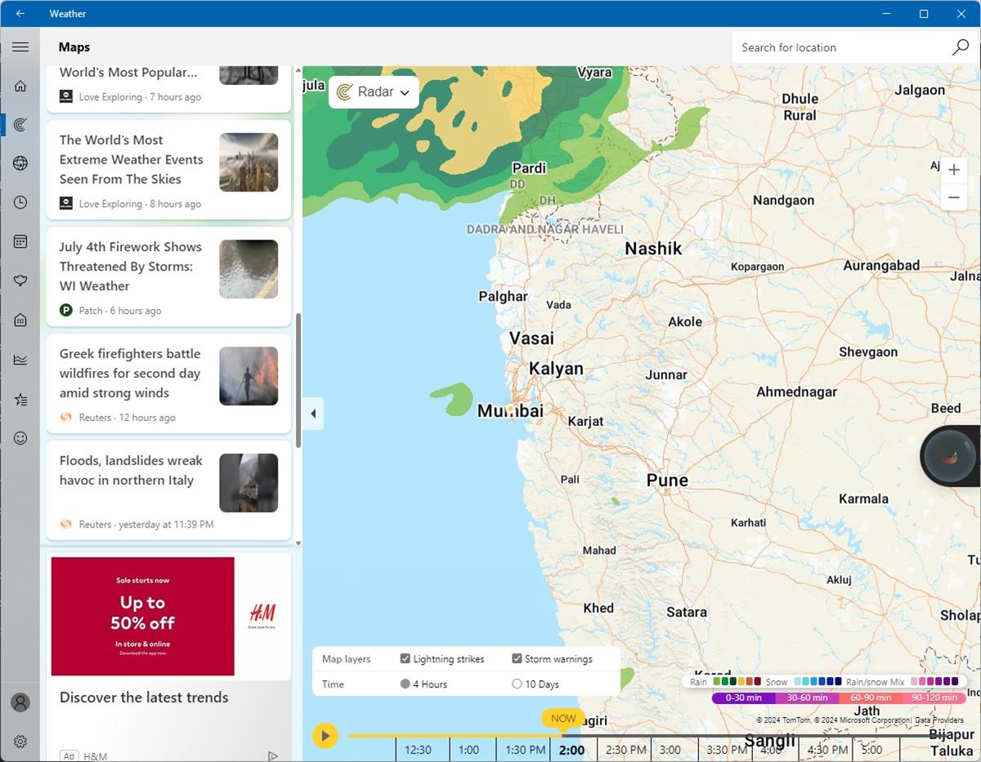Select the 10 Days time option
Screen dimensions: 981x762
click(x=517, y=684)
